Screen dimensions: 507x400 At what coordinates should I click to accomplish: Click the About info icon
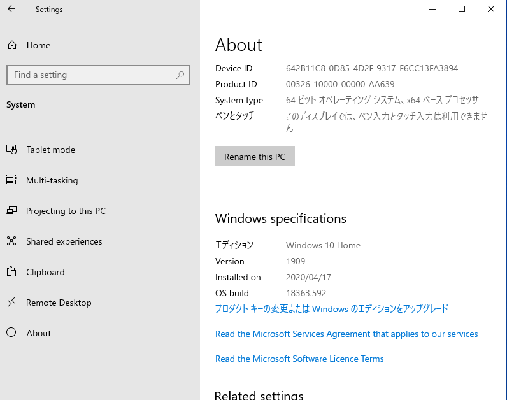tap(11, 332)
